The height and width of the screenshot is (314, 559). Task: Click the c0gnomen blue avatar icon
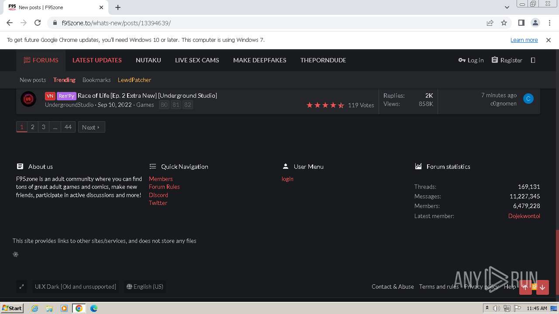(x=528, y=99)
